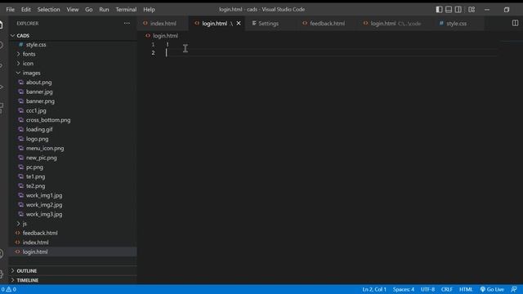Open the Selection menu

(x=48, y=10)
